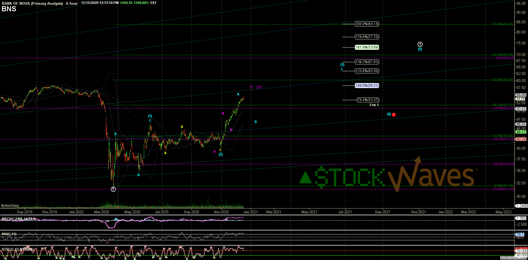Click the Nov-2021 date axis label

(419, 212)
